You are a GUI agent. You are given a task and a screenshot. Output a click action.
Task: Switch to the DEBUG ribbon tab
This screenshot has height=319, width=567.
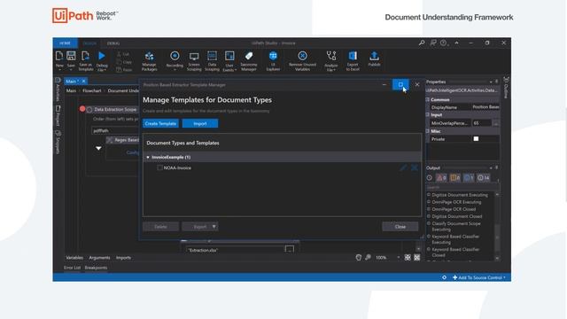(x=113, y=43)
